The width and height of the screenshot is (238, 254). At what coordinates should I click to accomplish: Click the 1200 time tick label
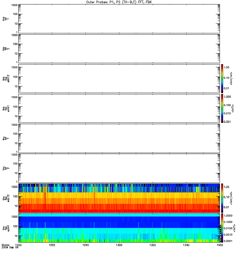18,245
